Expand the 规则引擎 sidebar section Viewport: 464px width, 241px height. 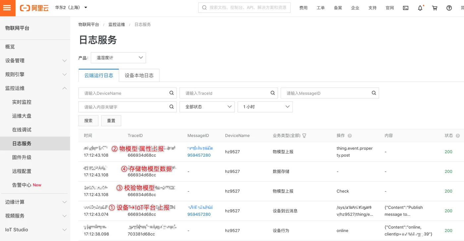click(x=35, y=74)
